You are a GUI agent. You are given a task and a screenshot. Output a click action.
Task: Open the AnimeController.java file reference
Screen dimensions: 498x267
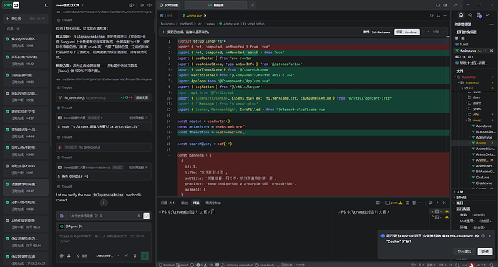pyautogui.click(x=103, y=12)
